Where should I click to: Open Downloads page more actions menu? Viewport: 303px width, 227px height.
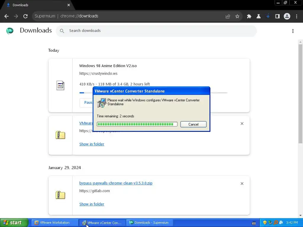[x=293, y=31]
